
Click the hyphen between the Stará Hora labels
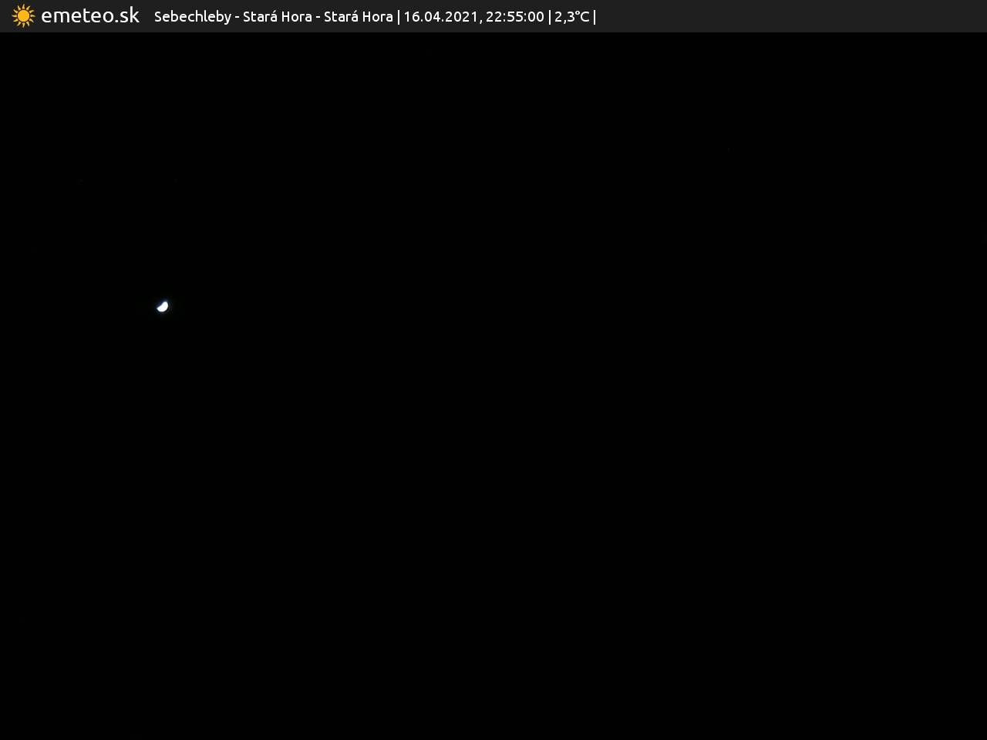(x=318, y=17)
